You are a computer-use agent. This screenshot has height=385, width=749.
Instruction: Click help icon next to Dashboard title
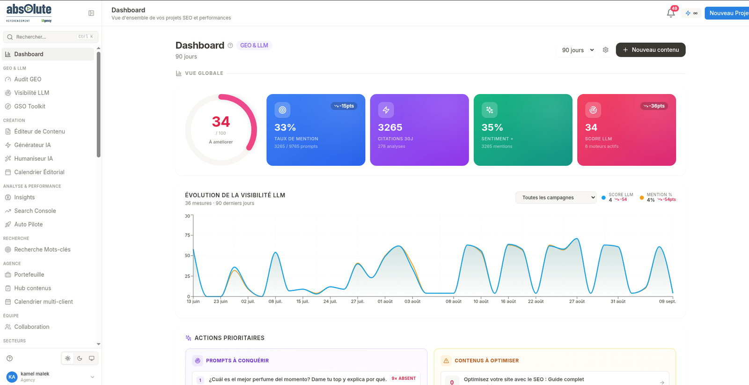[230, 45]
